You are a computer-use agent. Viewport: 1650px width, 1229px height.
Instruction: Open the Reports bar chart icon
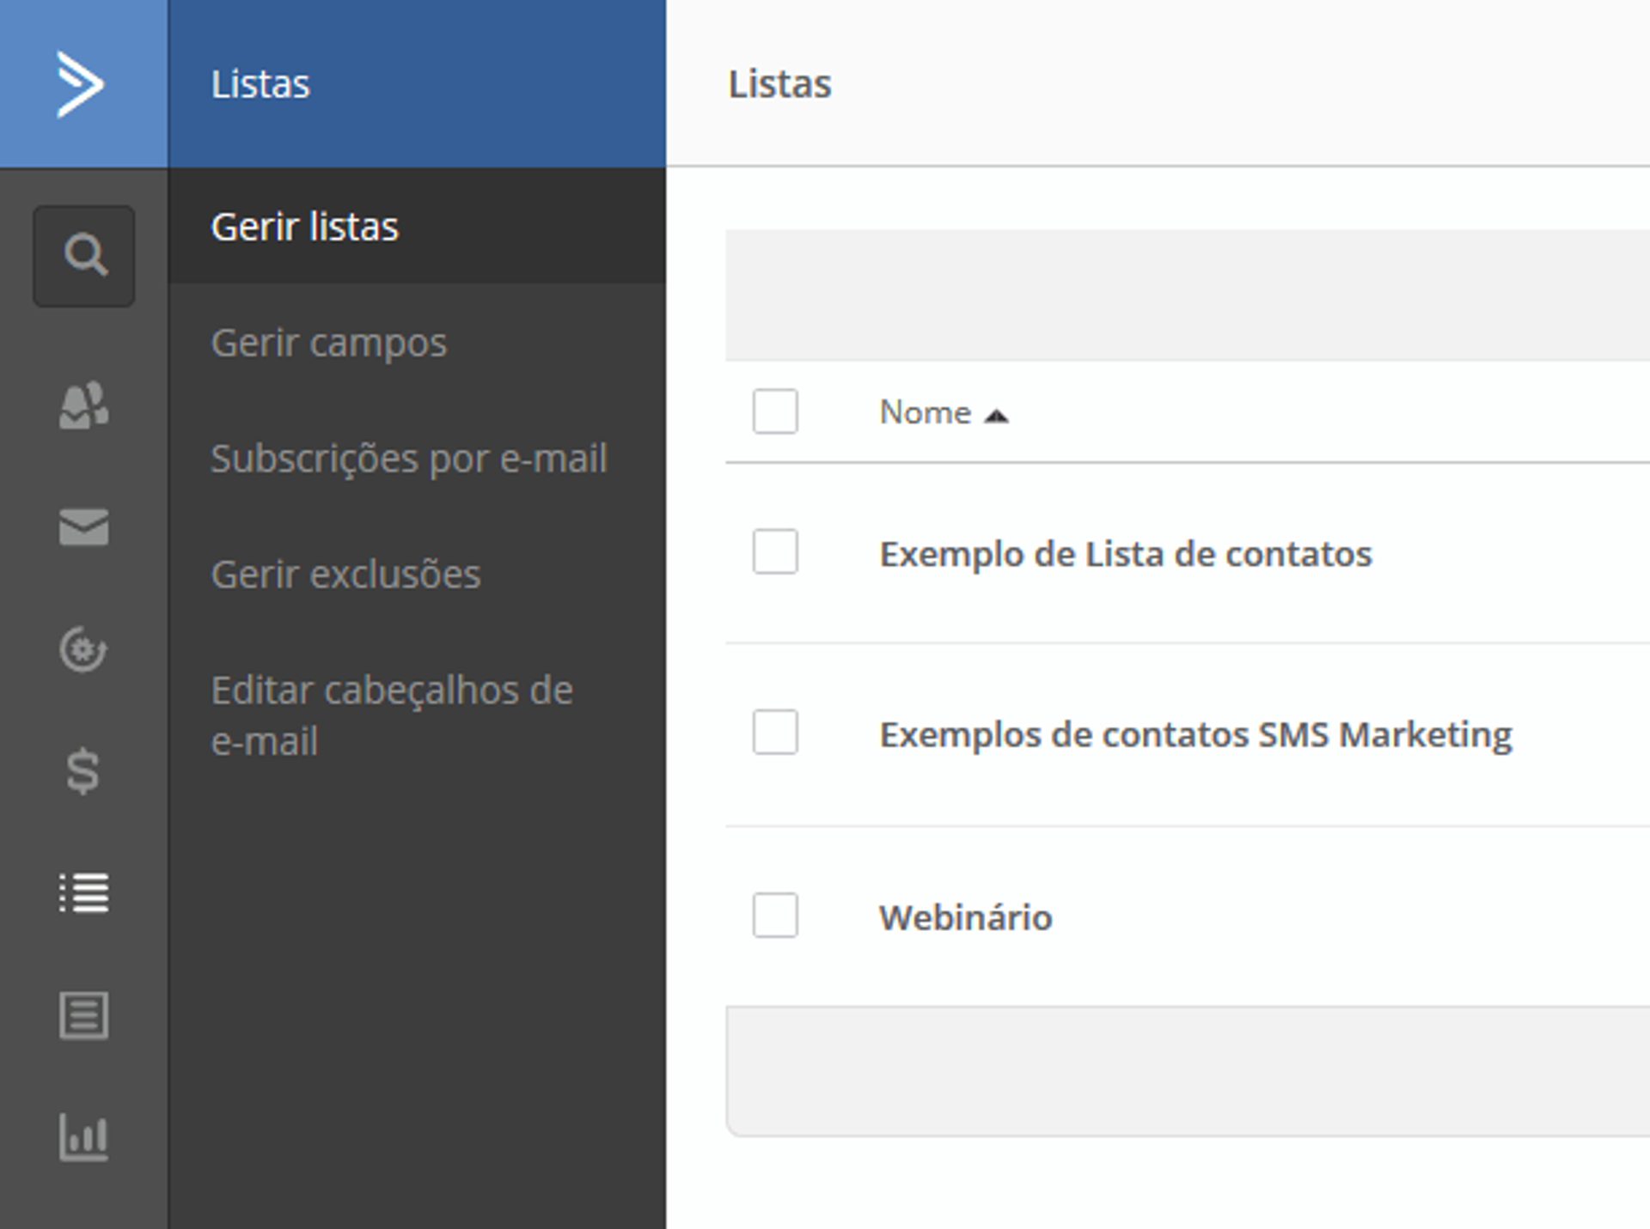point(83,1137)
